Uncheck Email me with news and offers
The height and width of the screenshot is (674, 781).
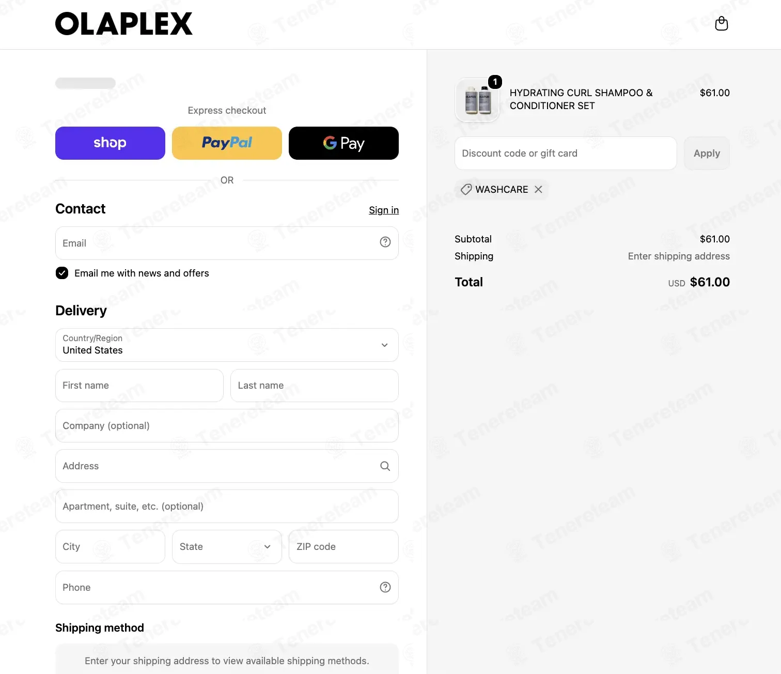pyautogui.click(x=62, y=273)
